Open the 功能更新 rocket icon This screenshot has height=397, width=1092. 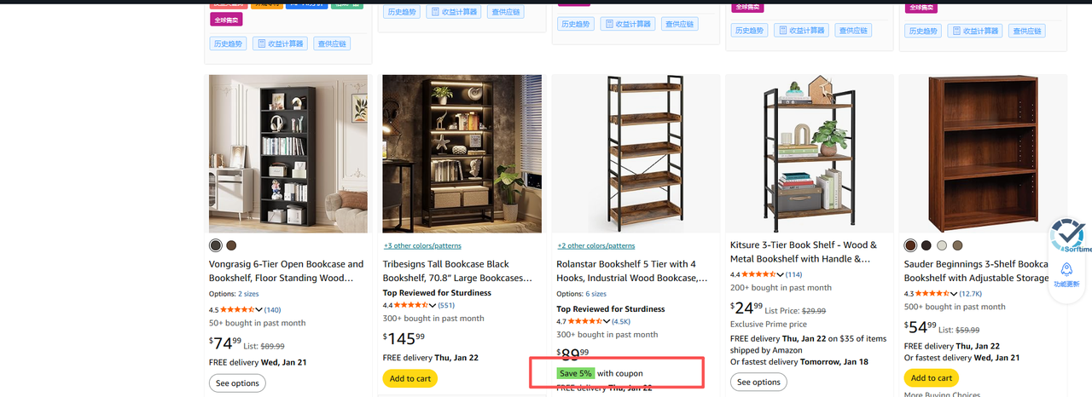[x=1066, y=269]
